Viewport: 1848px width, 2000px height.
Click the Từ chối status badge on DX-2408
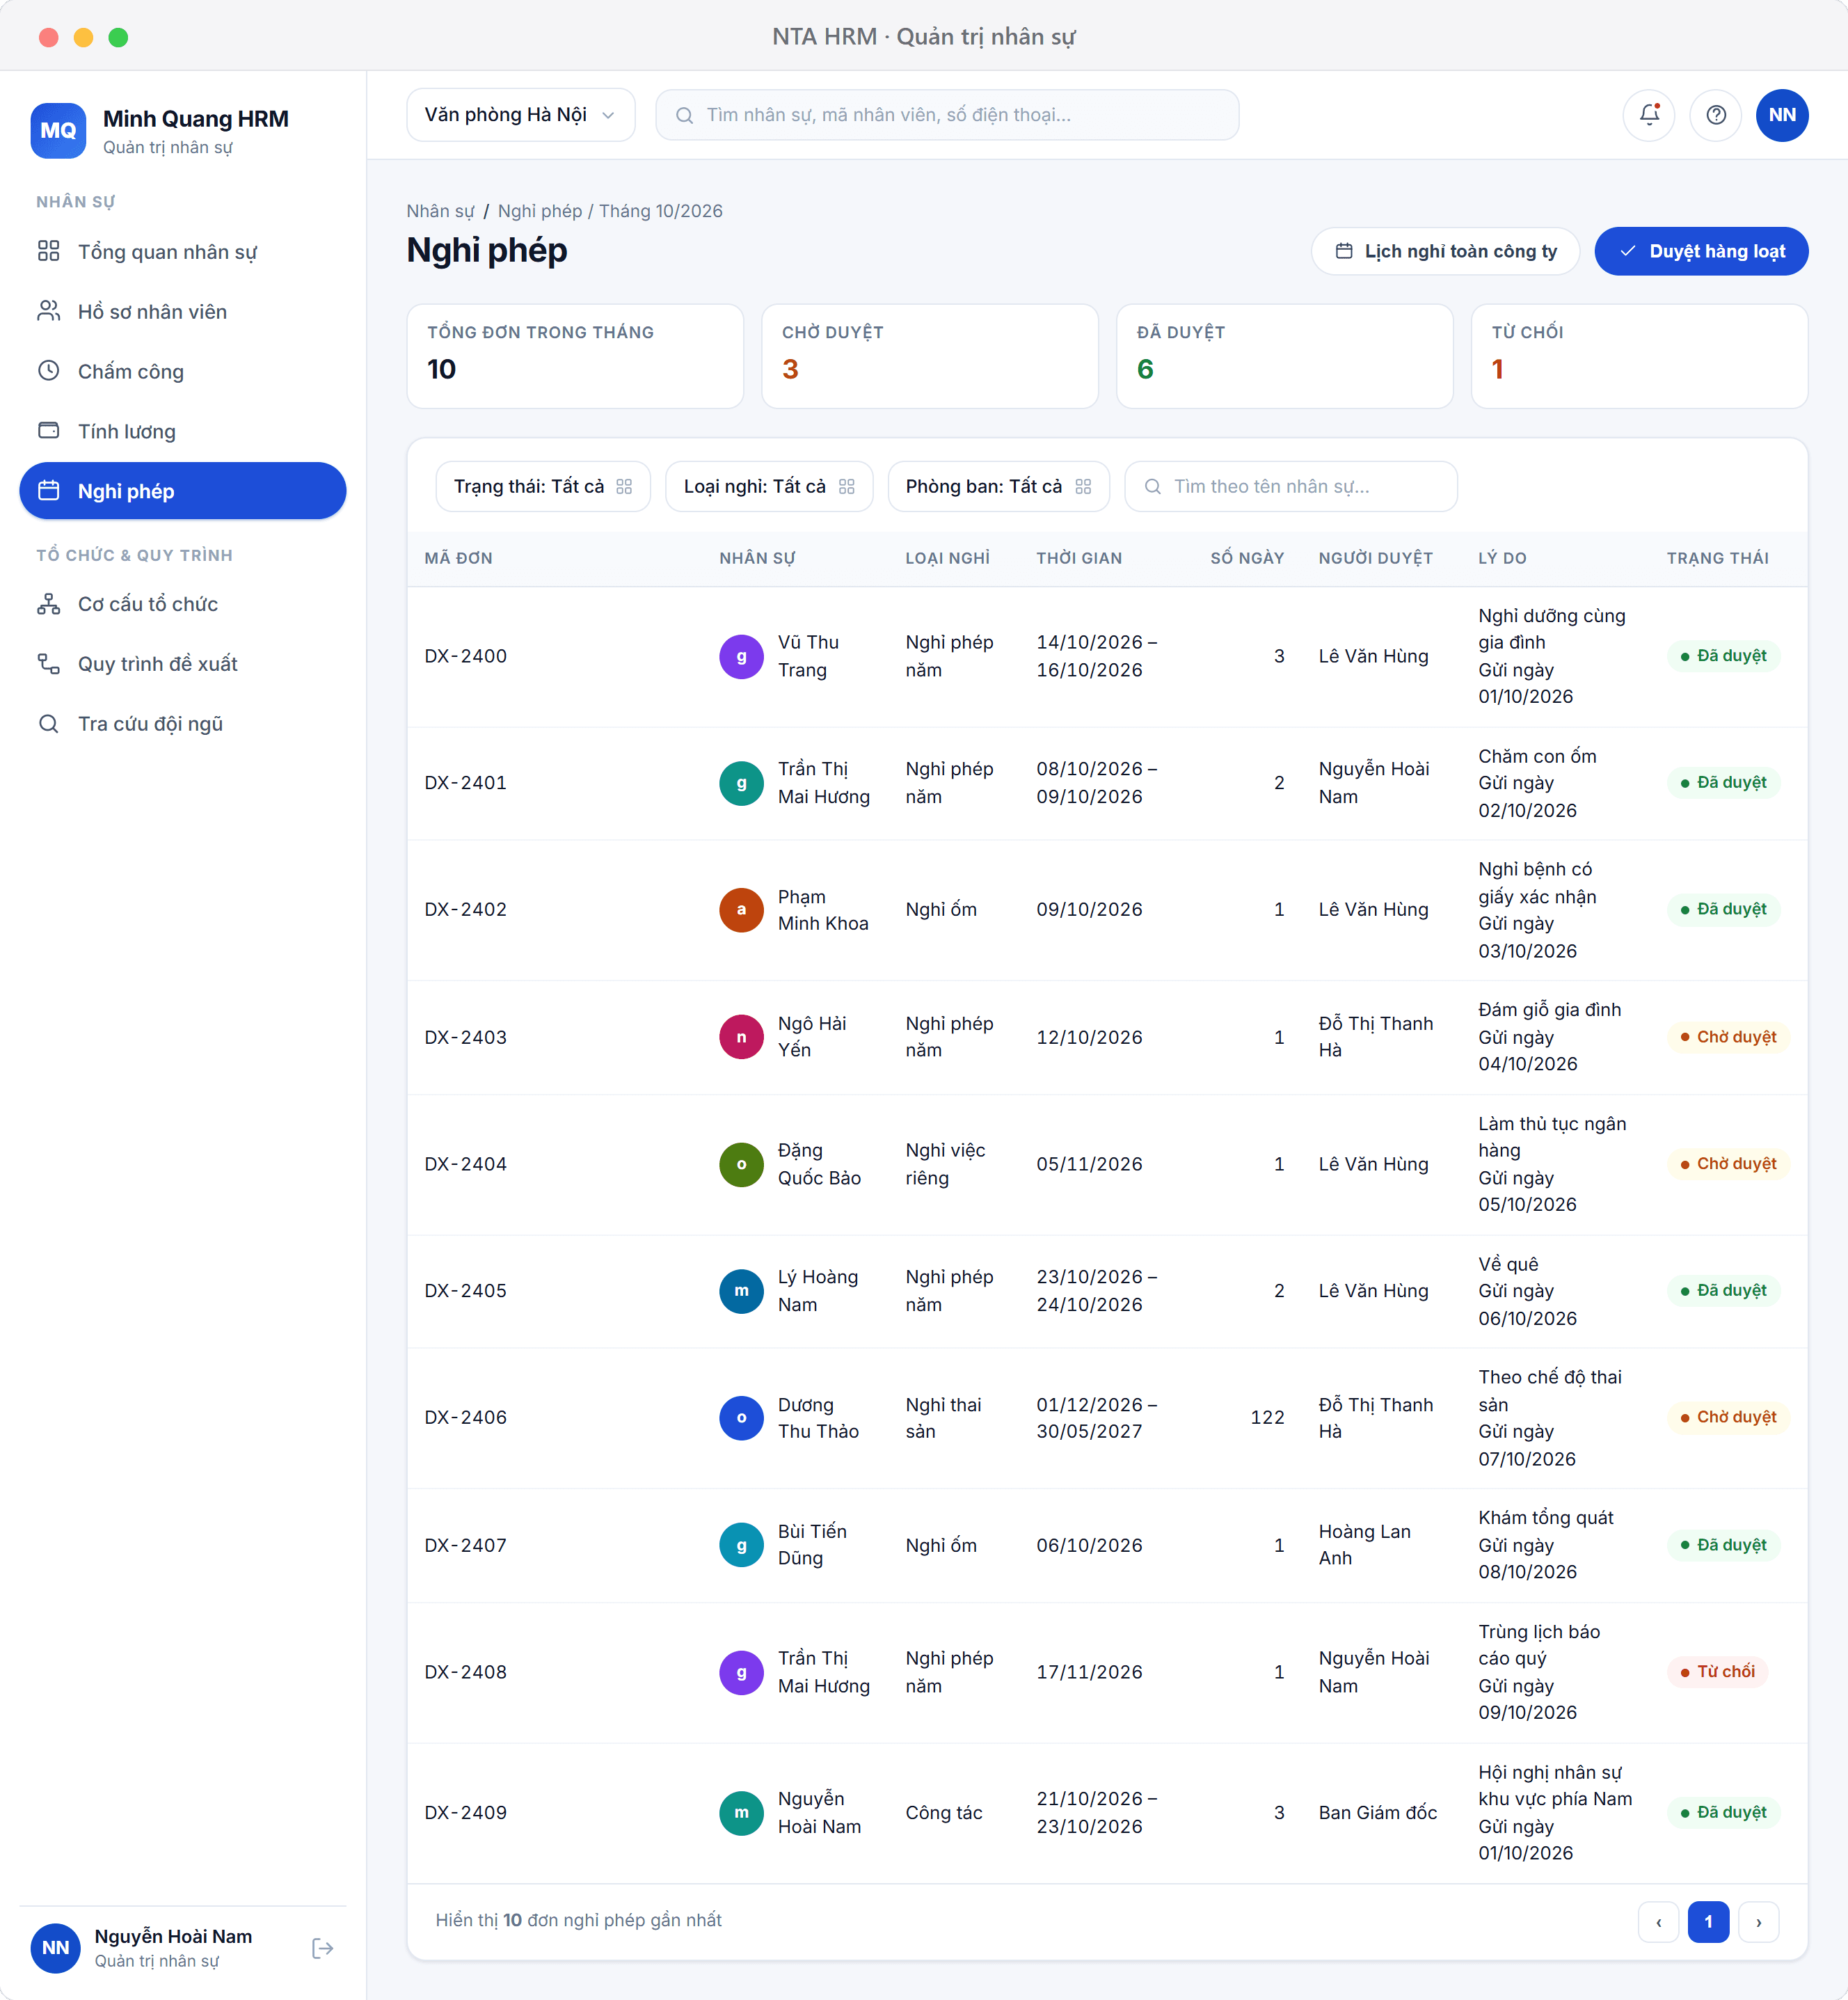pyautogui.click(x=1717, y=1672)
